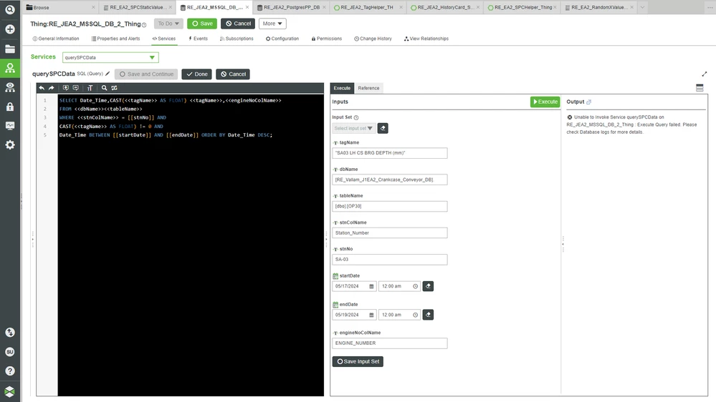Switch to the General Information tab
This screenshot has height=402, width=716.
point(56,39)
